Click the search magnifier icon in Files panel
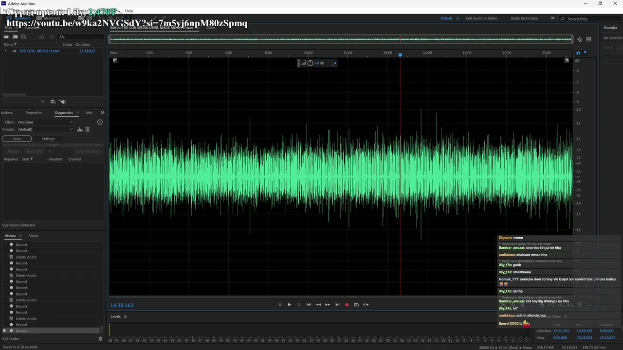Screen dimensions: 623x350 [x=62, y=36]
